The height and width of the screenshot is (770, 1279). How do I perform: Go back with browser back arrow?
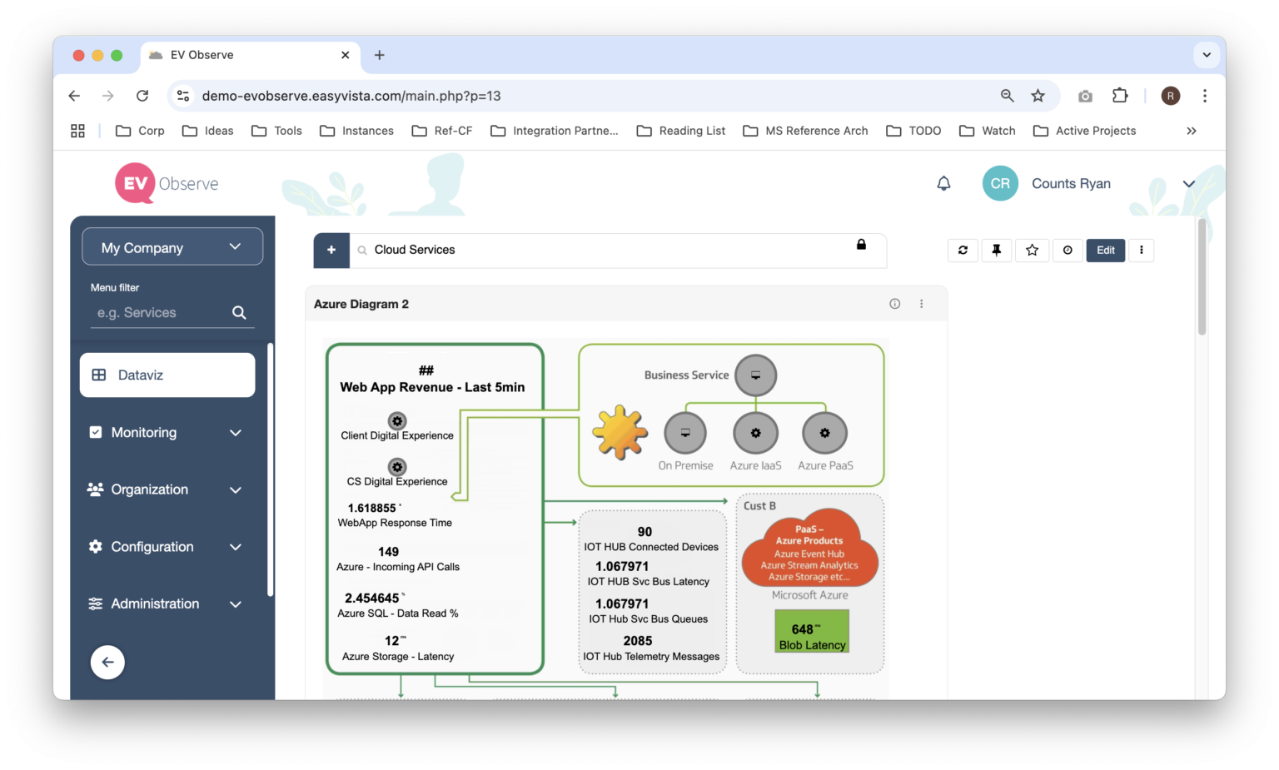tap(74, 96)
